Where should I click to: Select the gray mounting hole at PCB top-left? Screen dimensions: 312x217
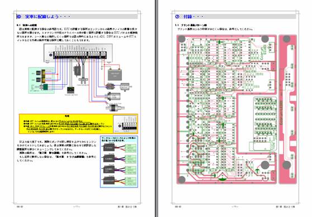[182, 39]
